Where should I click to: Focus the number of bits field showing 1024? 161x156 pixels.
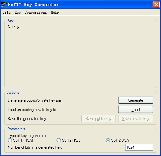point(139,147)
